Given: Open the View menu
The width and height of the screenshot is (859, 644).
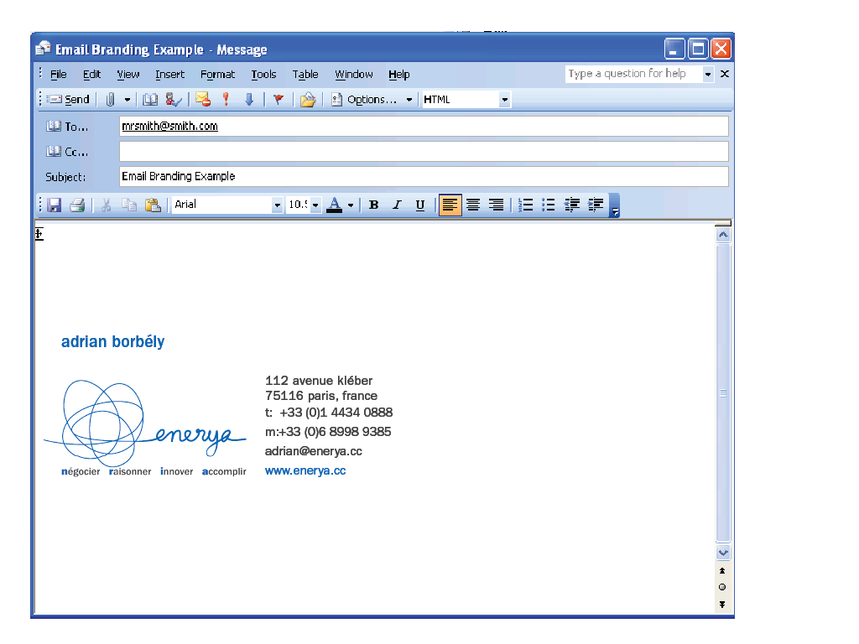Looking at the screenshot, I should (128, 75).
